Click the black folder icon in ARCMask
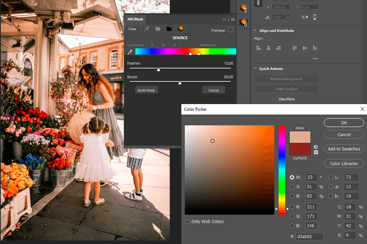This screenshot has width=367, height=244. (x=169, y=29)
